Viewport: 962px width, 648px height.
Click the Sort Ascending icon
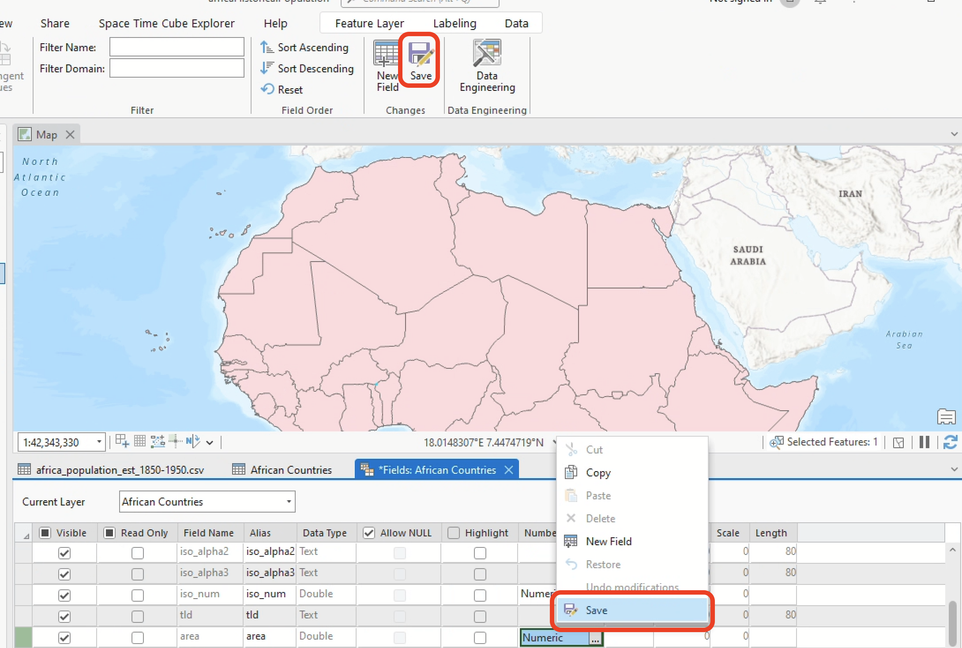point(267,47)
